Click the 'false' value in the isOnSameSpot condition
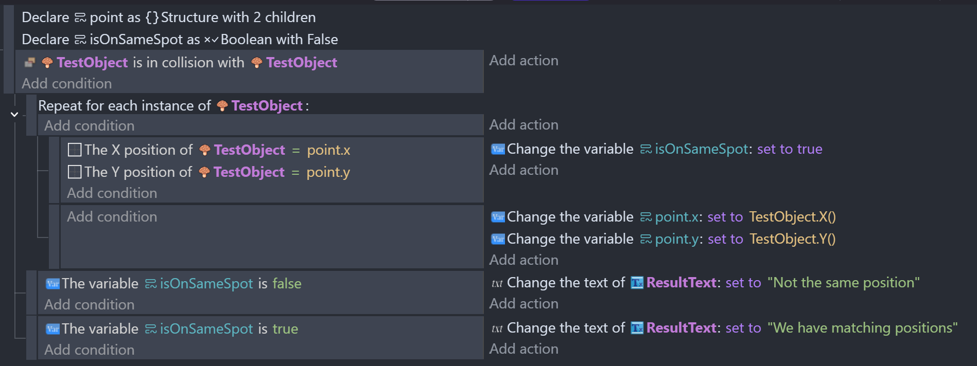Viewport: 977px width, 366px height. pos(287,284)
